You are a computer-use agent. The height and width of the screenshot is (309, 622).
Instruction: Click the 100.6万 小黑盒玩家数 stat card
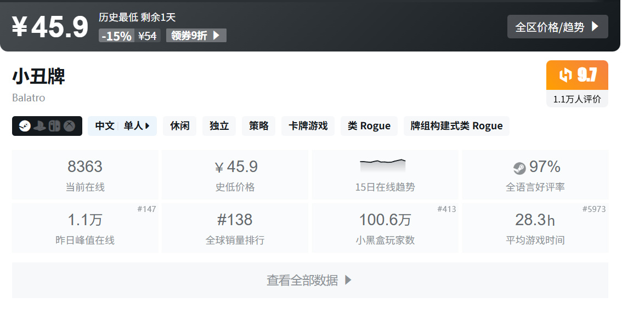point(385,228)
